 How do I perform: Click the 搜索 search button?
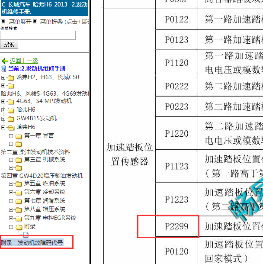(9, 45)
